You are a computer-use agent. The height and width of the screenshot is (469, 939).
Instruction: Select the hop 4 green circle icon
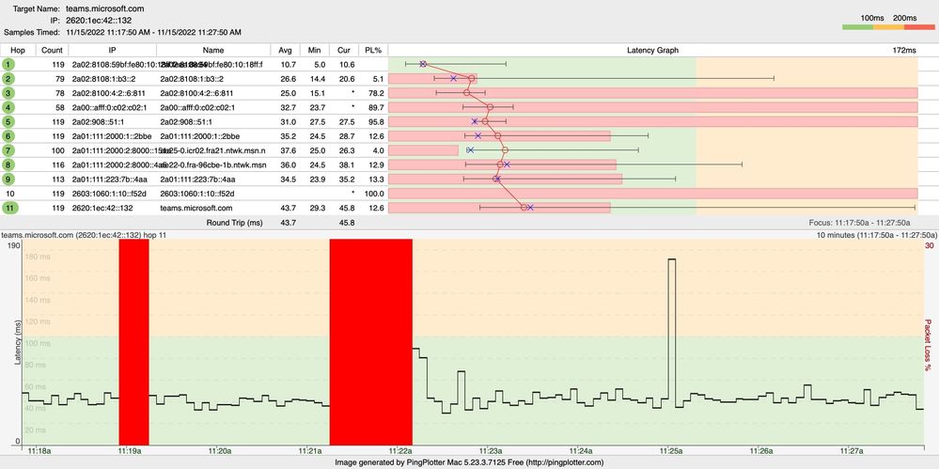click(x=9, y=107)
